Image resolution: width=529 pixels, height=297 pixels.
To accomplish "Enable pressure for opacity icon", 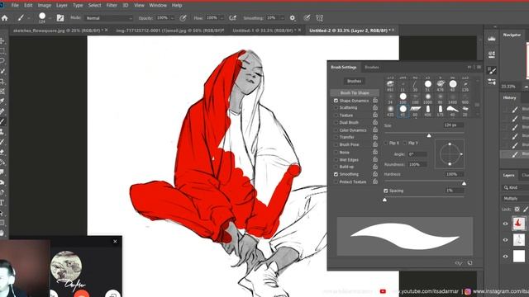I will click(x=183, y=18).
